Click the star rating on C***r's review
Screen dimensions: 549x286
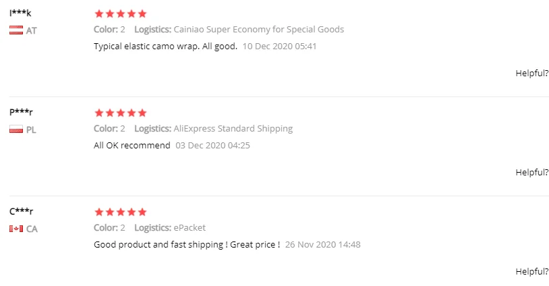point(120,212)
